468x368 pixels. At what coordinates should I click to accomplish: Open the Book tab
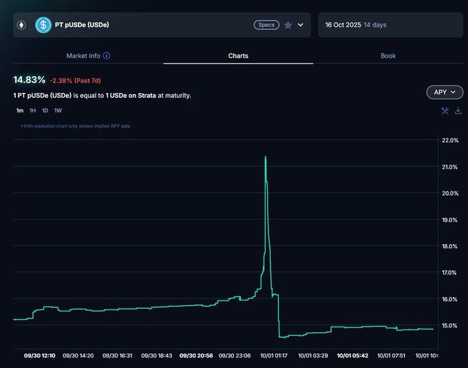pyautogui.click(x=388, y=56)
